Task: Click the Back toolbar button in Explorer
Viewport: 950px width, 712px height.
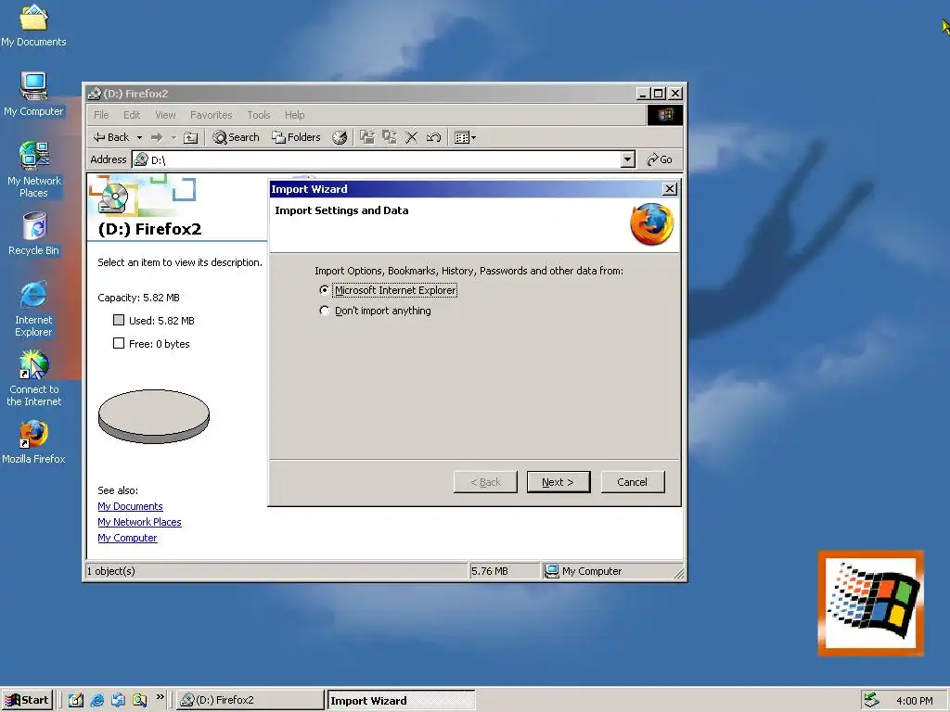Action: (x=111, y=137)
